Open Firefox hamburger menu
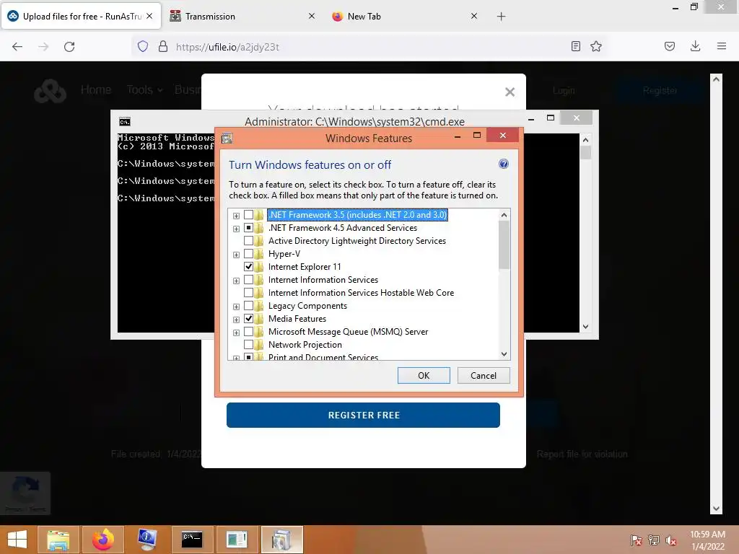Image resolution: width=739 pixels, height=554 pixels. (x=722, y=46)
